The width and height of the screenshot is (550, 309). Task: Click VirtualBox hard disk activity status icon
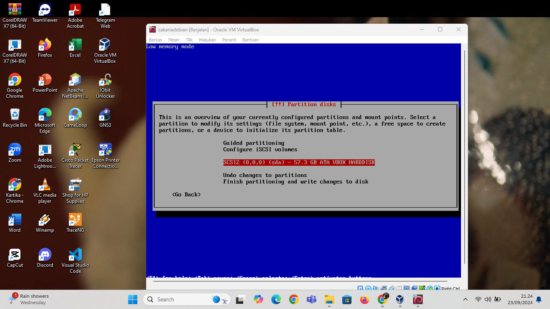coord(360,288)
